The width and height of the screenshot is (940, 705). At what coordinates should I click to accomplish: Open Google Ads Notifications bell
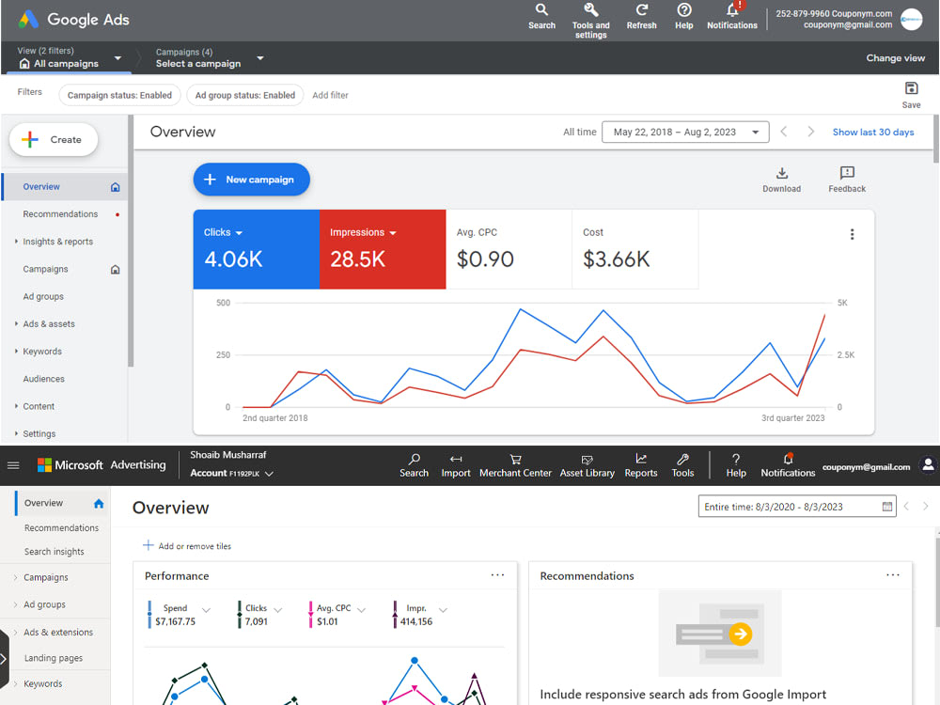[x=732, y=10]
